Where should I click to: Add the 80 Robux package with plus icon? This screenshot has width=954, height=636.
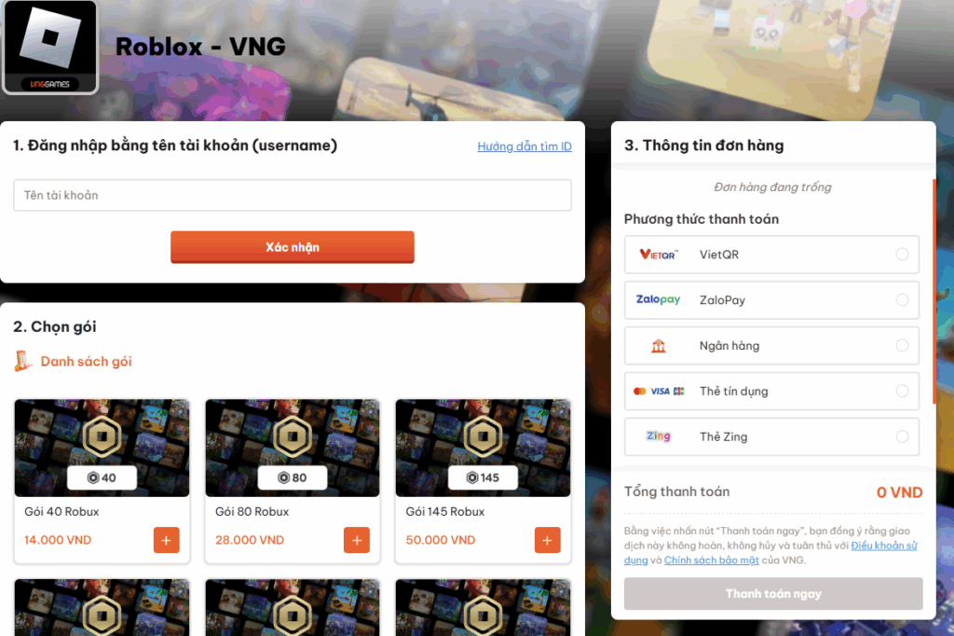coord(357,540)
